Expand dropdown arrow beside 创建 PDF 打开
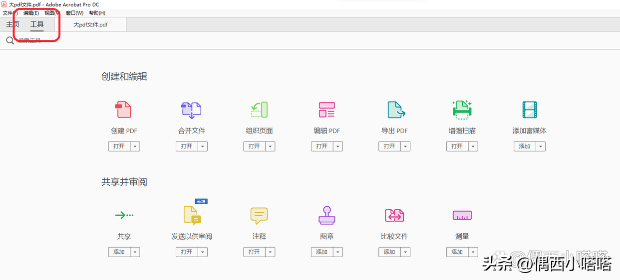Screen dimensions: 620x280 (x=135, y=146)
